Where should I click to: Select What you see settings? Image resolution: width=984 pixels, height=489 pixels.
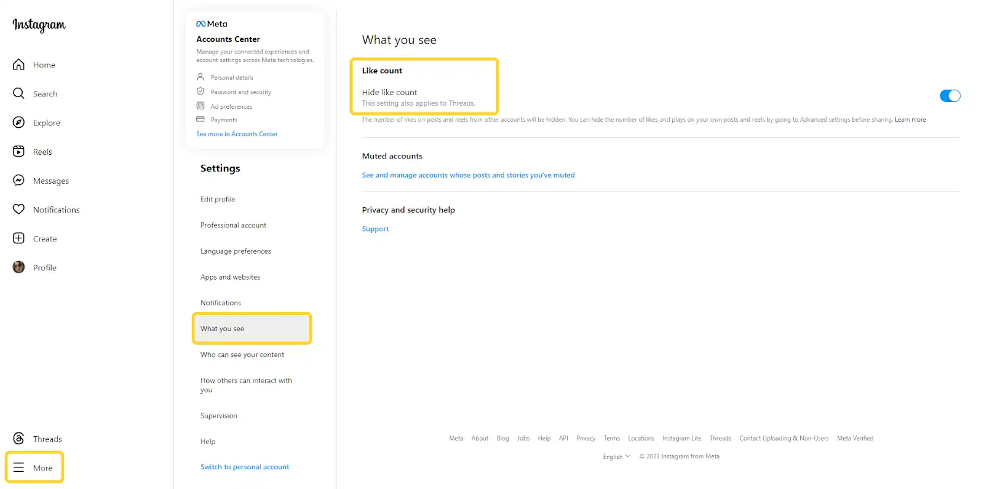pos(252,329)
